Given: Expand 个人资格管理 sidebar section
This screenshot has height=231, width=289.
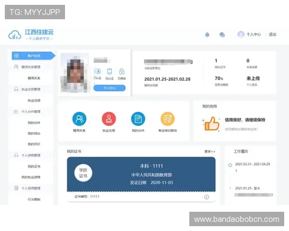Looking at the screenshot, I should 31,155.
